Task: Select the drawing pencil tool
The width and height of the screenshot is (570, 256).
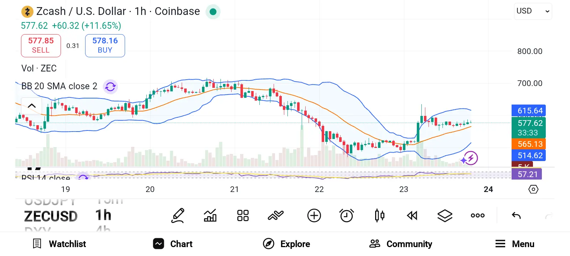Action: point(178,215)
